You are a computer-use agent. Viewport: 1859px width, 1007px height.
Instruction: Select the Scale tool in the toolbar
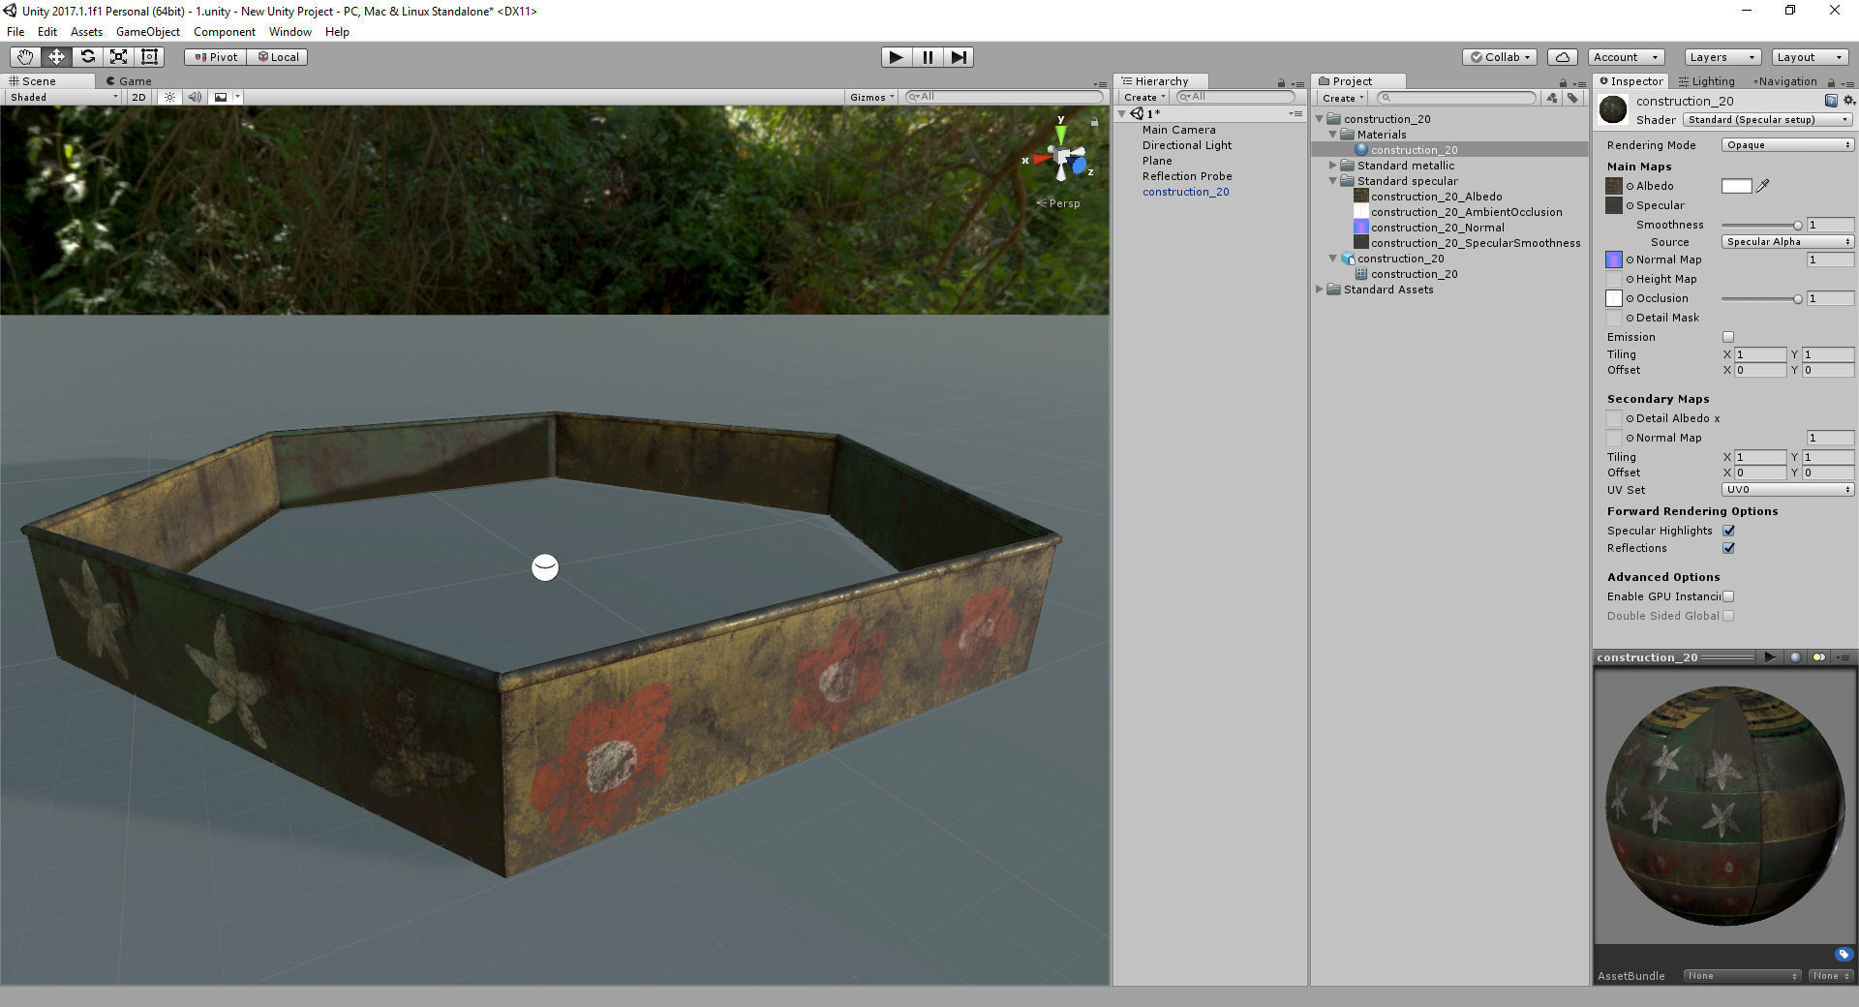(x=118, y=57)
